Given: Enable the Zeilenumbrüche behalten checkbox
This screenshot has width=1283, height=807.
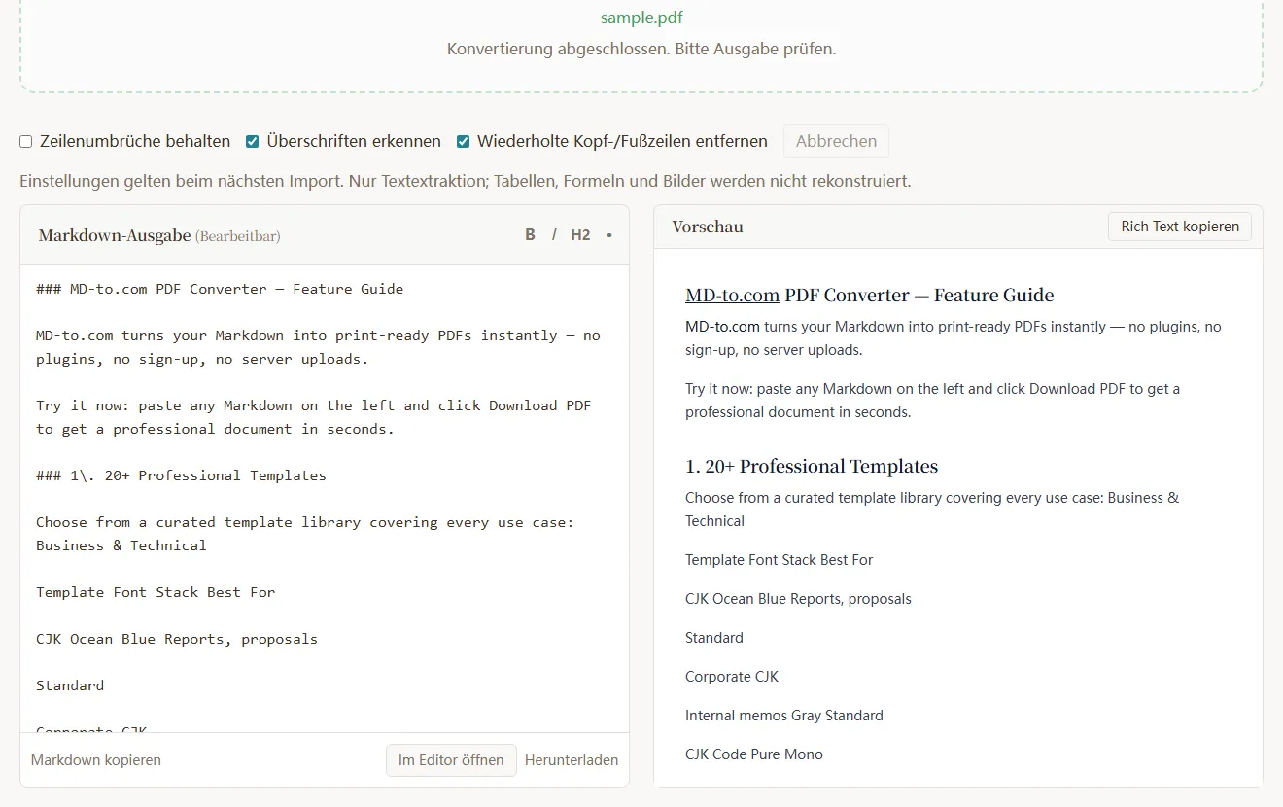Looking at the screenshot, I should (x=26, y=142).
